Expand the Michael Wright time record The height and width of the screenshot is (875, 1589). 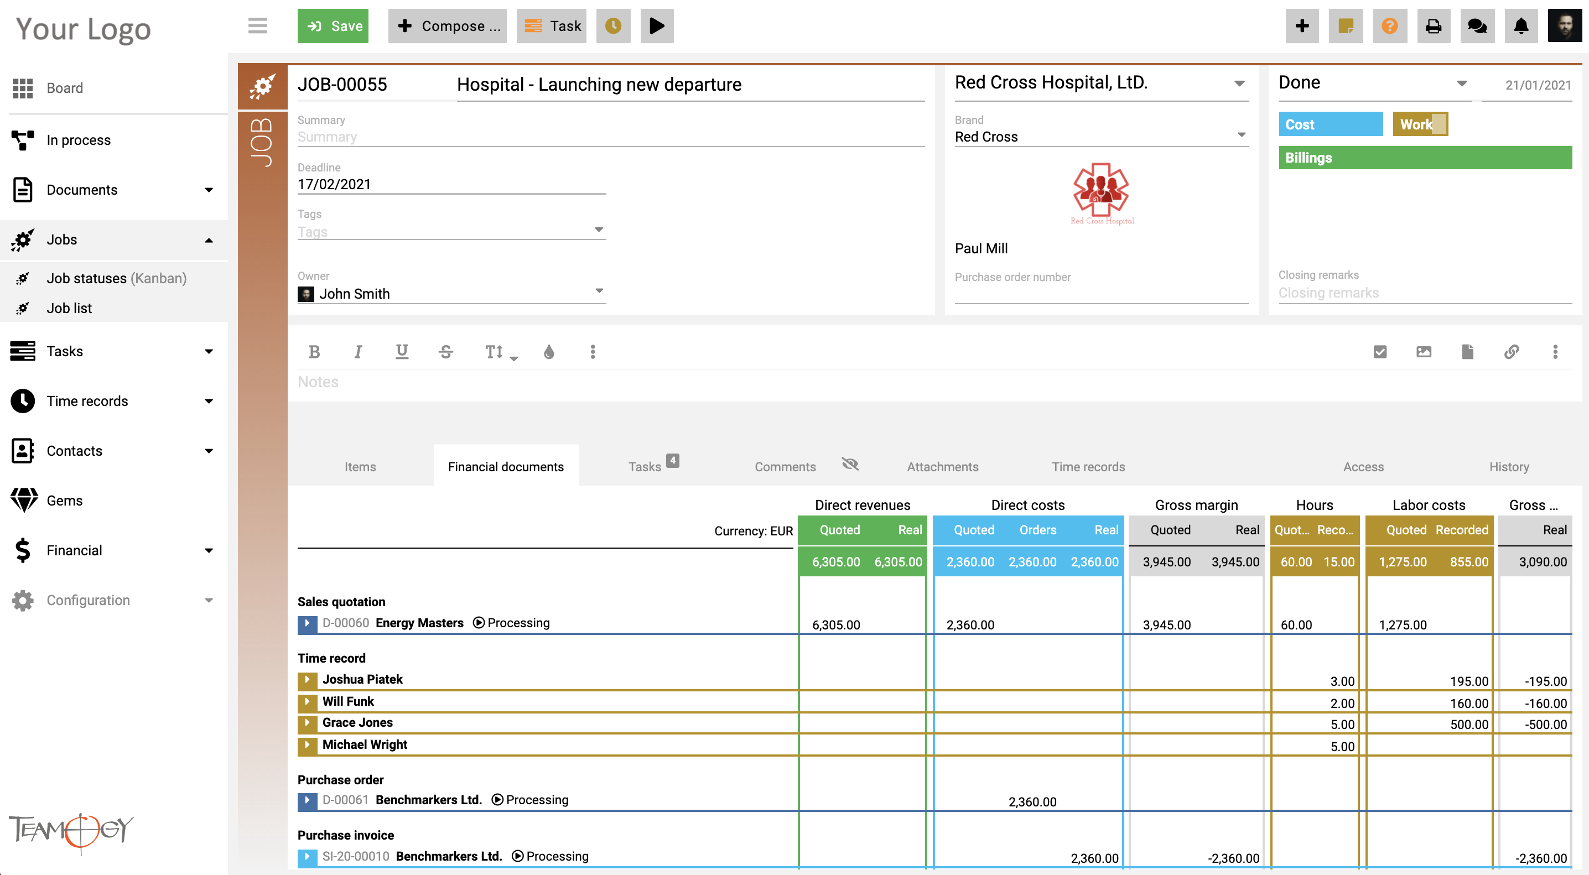(307, 746)
